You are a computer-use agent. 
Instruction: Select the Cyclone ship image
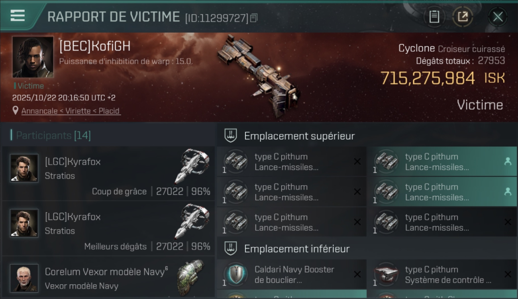[258, 75]
